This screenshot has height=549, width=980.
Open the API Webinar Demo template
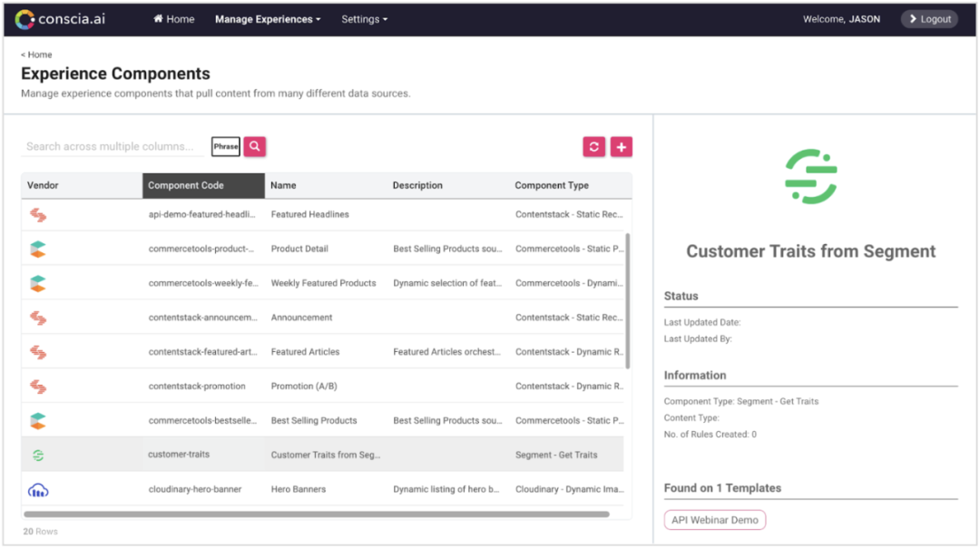tap(714, 520)
